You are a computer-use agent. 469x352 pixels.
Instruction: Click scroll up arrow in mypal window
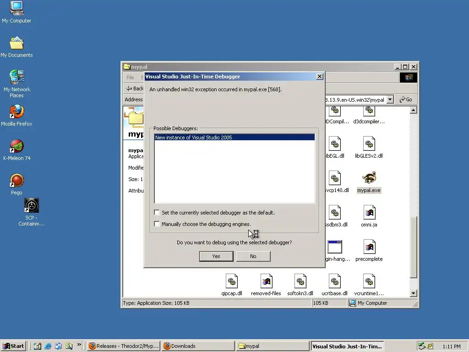[414, 110]
